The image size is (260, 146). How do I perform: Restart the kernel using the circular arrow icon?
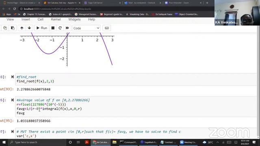click(x=60, y=28)
